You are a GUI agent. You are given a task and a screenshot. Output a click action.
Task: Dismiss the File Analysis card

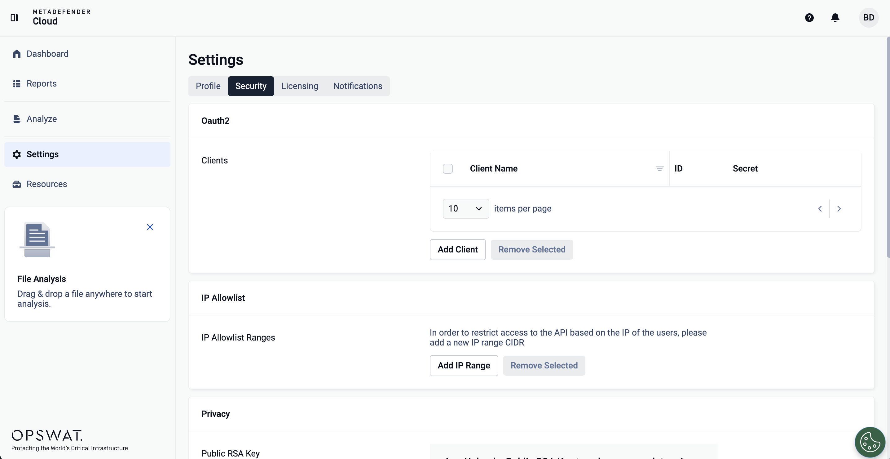click(150, 227)
